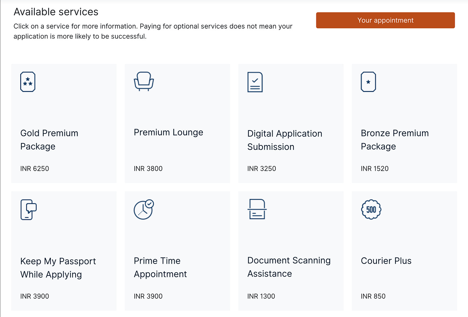468x317 pixels.
Task: Click the Available services heading
Action: (56, 12)
